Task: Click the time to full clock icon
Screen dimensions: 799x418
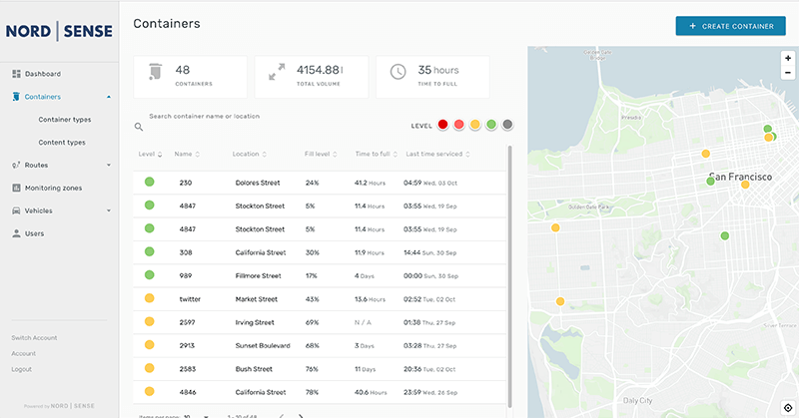Action: [398, 72]
